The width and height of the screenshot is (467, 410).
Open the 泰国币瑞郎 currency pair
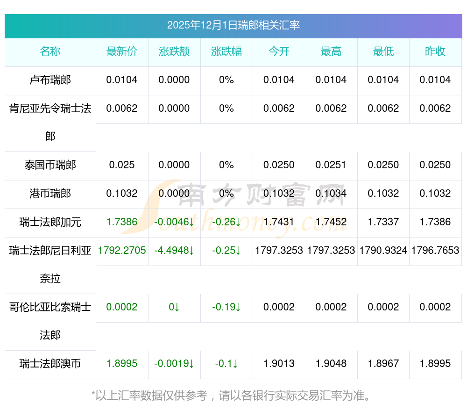[50, 165]
